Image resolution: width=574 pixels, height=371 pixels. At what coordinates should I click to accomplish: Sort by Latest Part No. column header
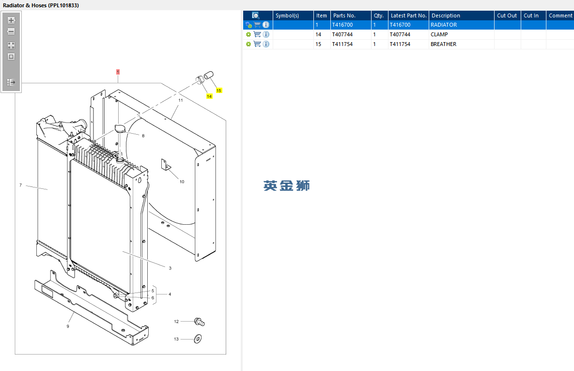408,15
